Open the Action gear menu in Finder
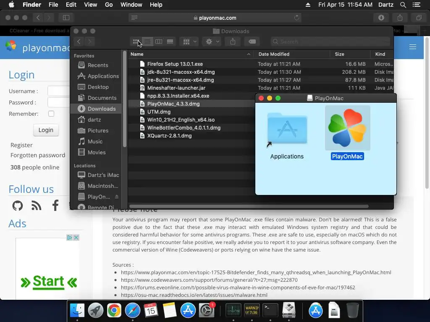The image size is (430, 322). coord(212,42)
